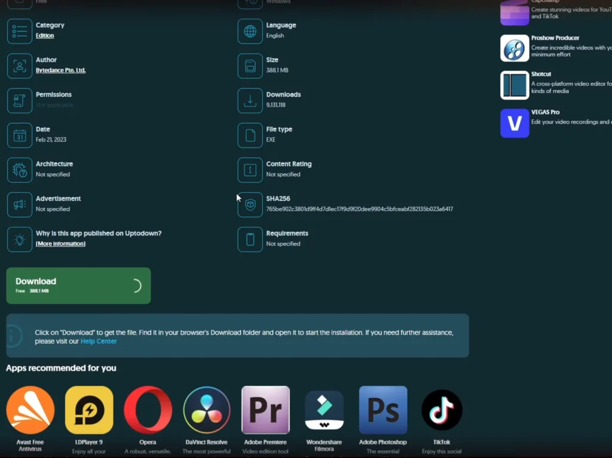This screenshot has height=458, width=612.
Task: Click the Requirements phone icon
Action: point(250,239)
